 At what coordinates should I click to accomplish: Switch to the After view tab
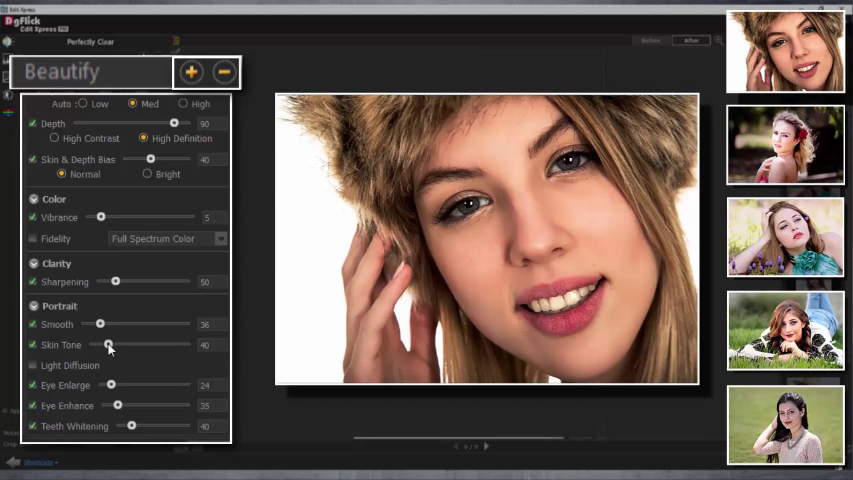click(691, 41)
